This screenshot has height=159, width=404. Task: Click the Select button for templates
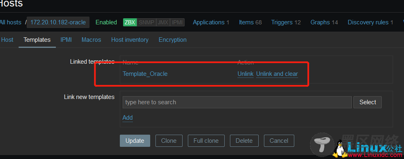click(368, 102)
